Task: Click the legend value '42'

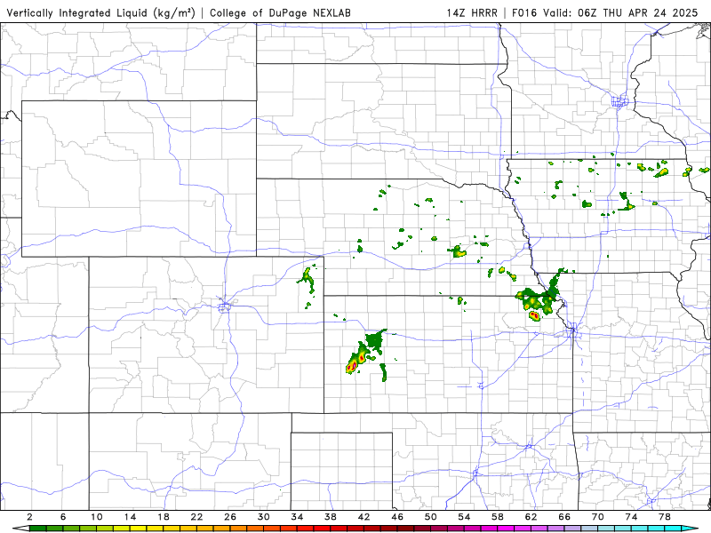Action: [x=364, y=517]
